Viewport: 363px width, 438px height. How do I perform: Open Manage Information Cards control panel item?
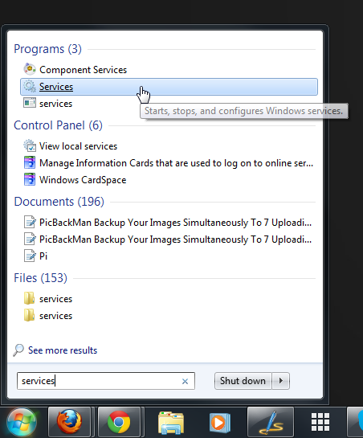pos(169,163)
